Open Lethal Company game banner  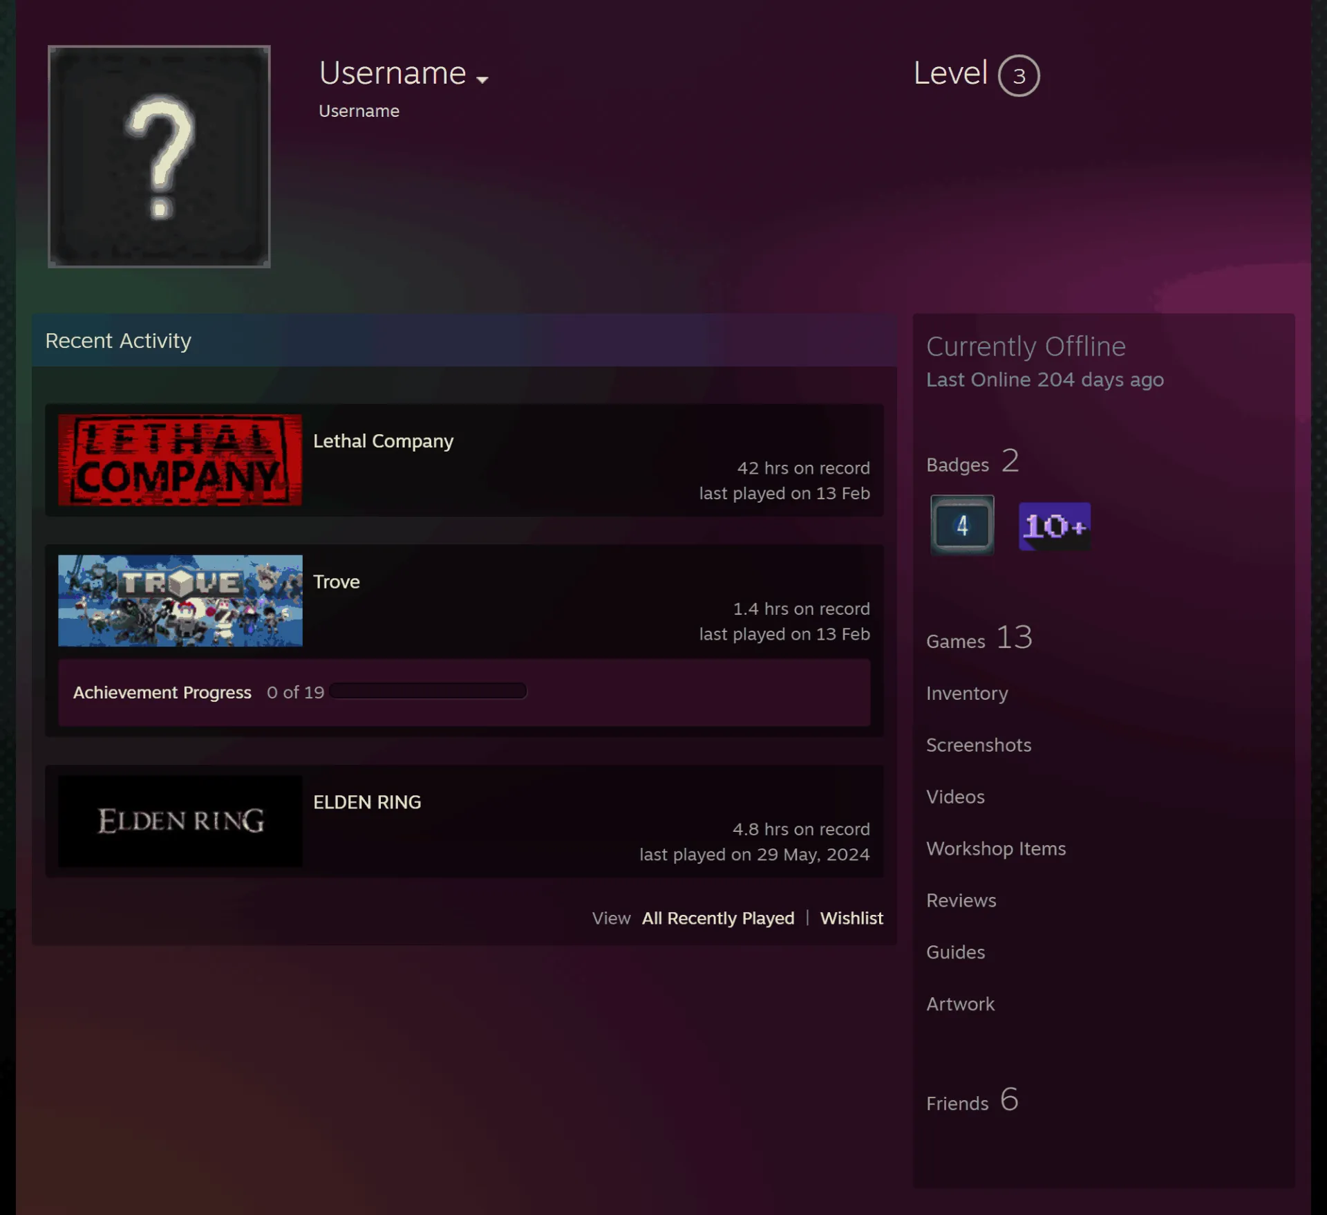click(180, 460)
